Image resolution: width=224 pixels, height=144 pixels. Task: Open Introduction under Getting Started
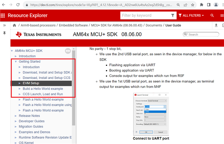click(31, 67)
